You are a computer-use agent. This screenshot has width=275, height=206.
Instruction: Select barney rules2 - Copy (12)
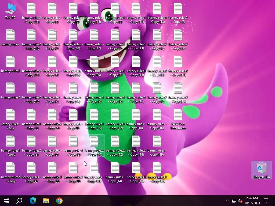coord(115,146)
